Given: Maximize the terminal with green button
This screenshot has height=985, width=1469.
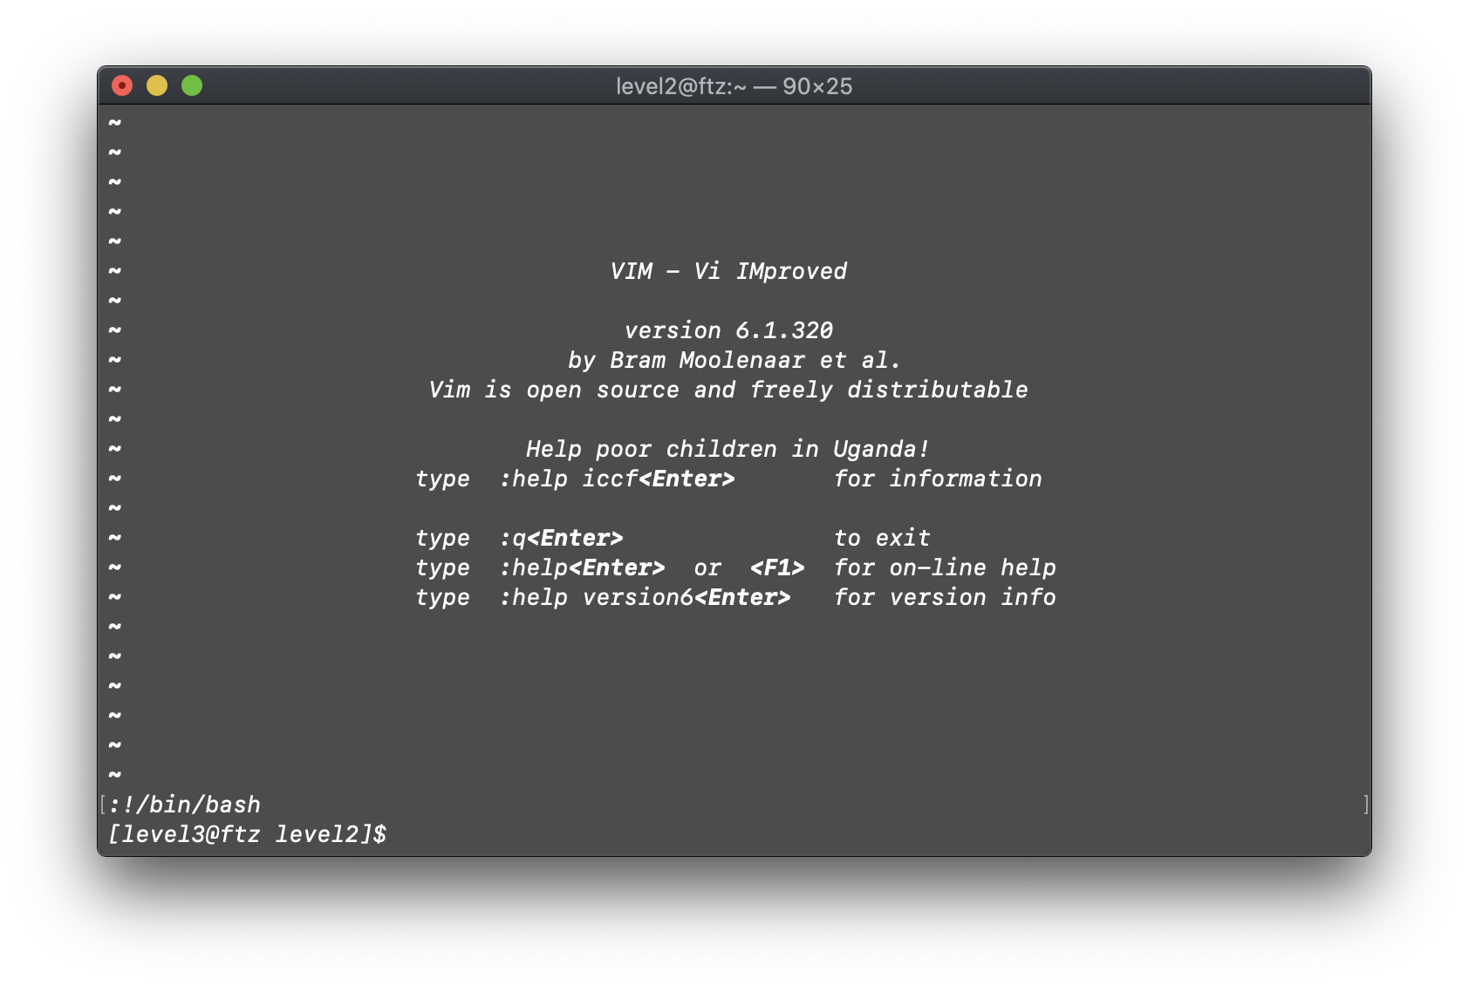Looking at the screenshot, I should [x=192, y=85].
